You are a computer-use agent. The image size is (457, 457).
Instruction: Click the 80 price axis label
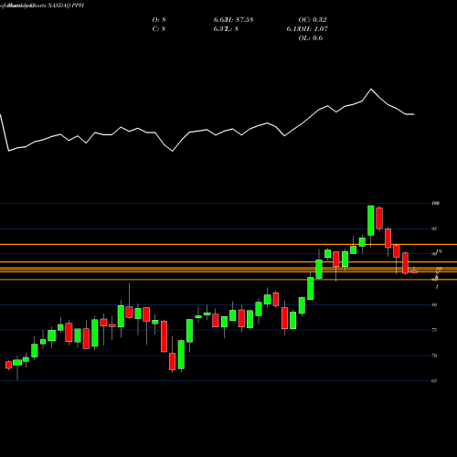click(434, 304)
